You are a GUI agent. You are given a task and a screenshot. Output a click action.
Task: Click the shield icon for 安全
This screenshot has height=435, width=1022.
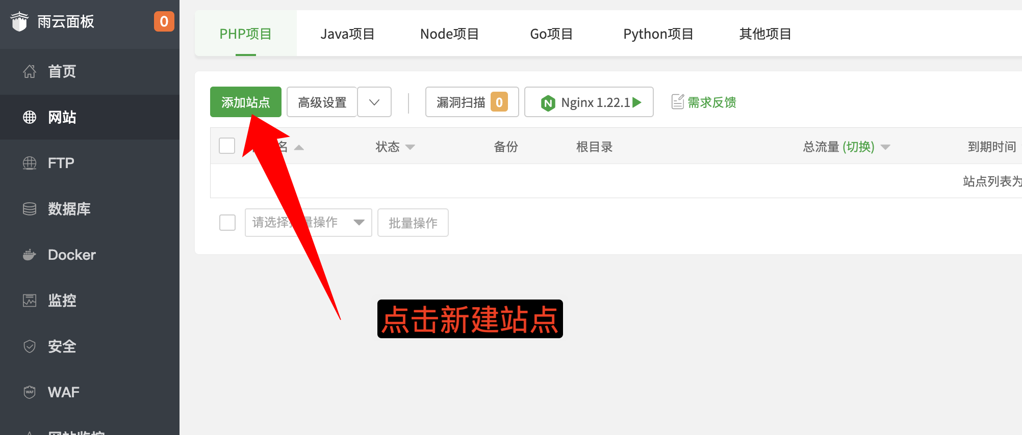(30, 346)
